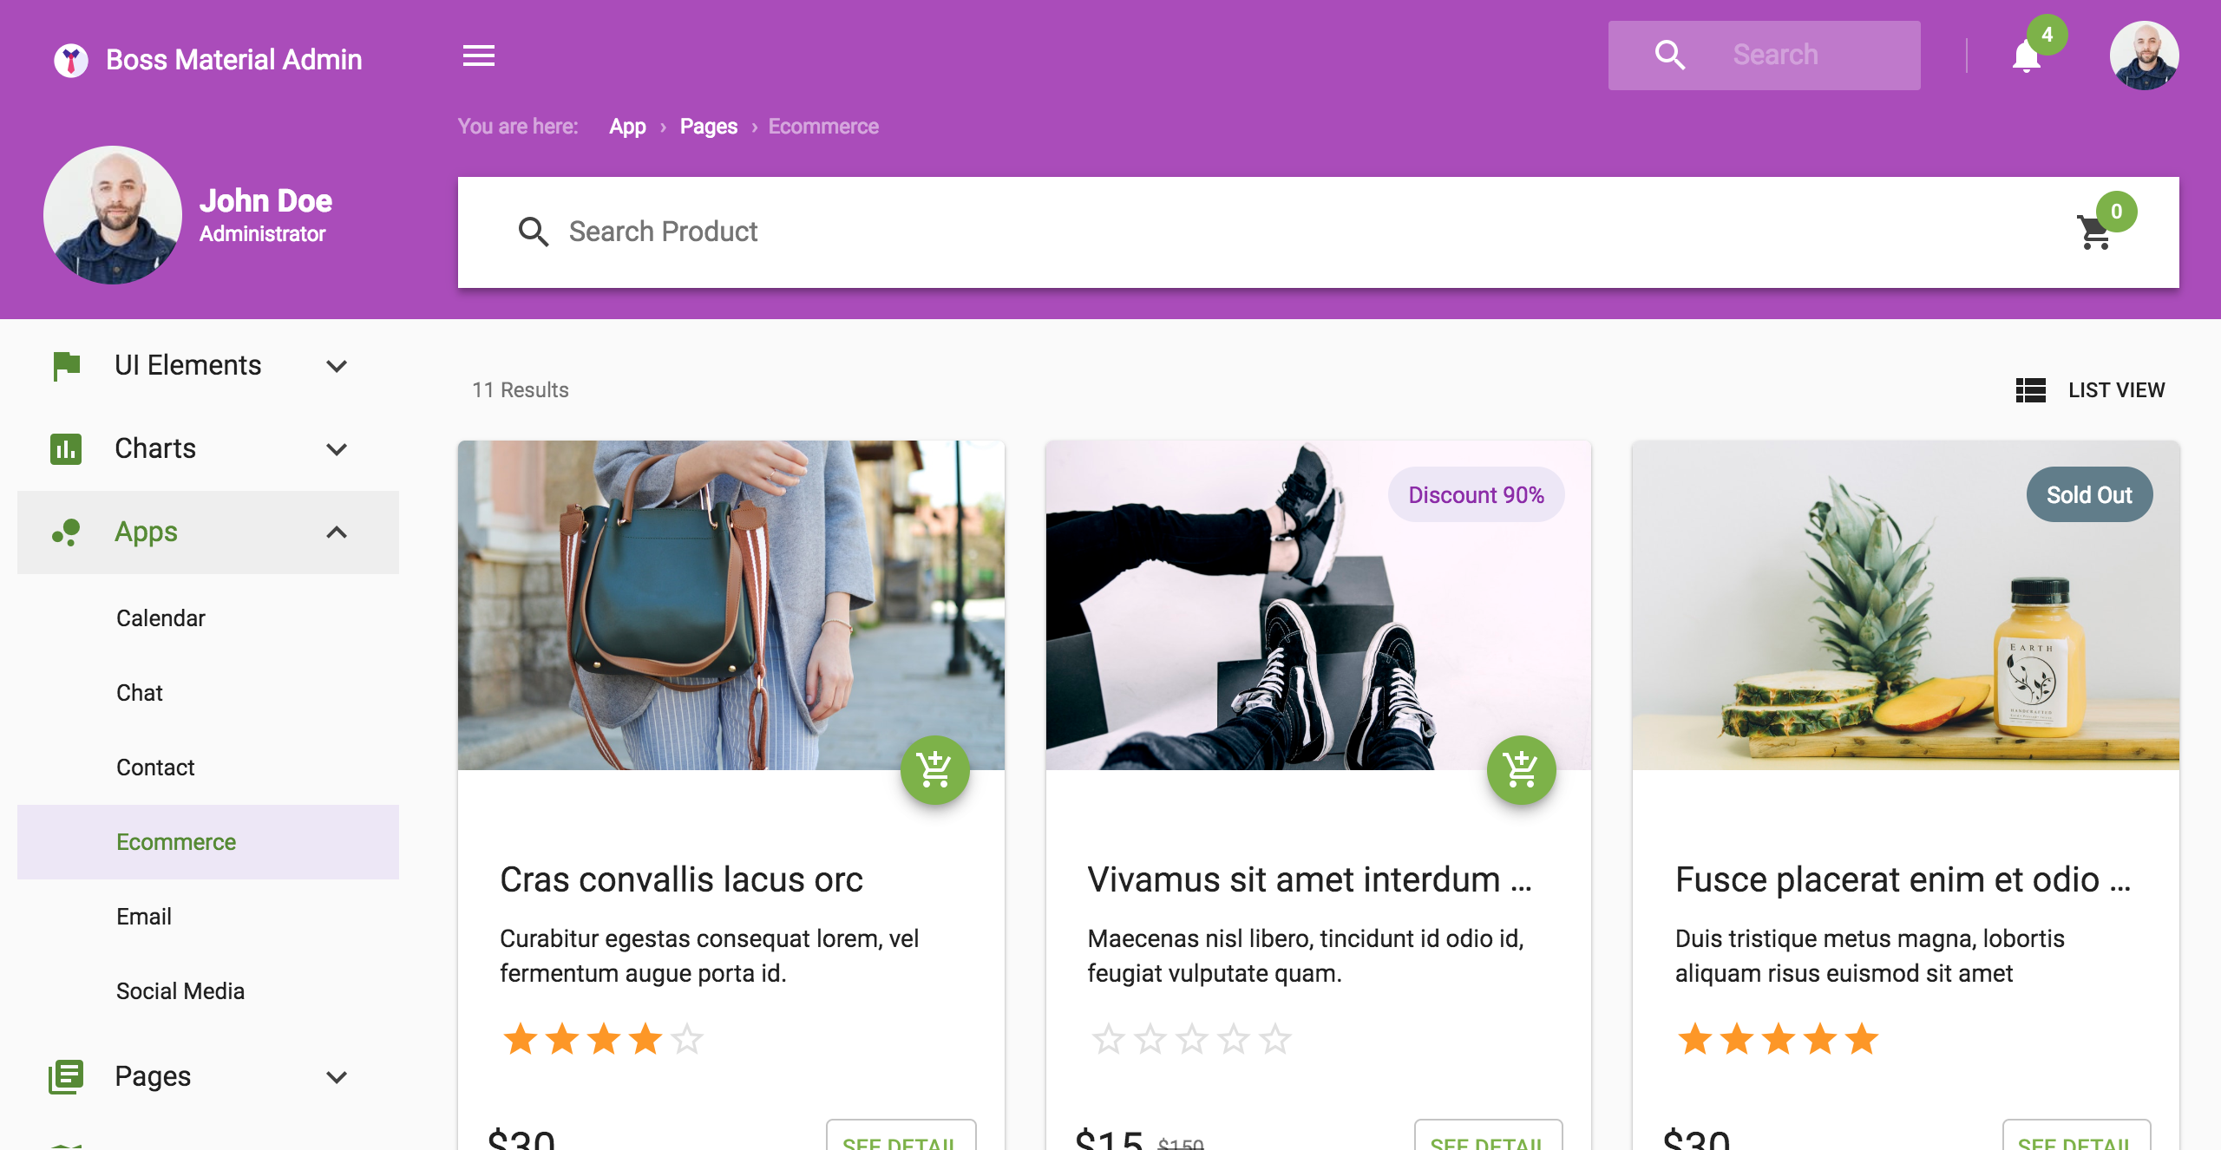Click the fifth star on handbag product
2221x1150 pixels.
pyautogui.click(x=687, y=1038)
